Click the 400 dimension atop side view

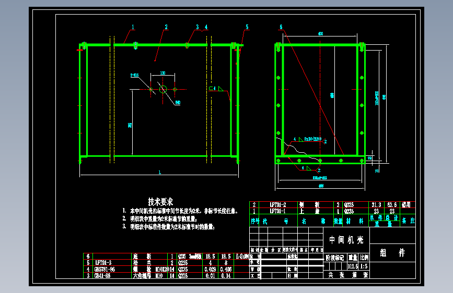pos(320,34)
